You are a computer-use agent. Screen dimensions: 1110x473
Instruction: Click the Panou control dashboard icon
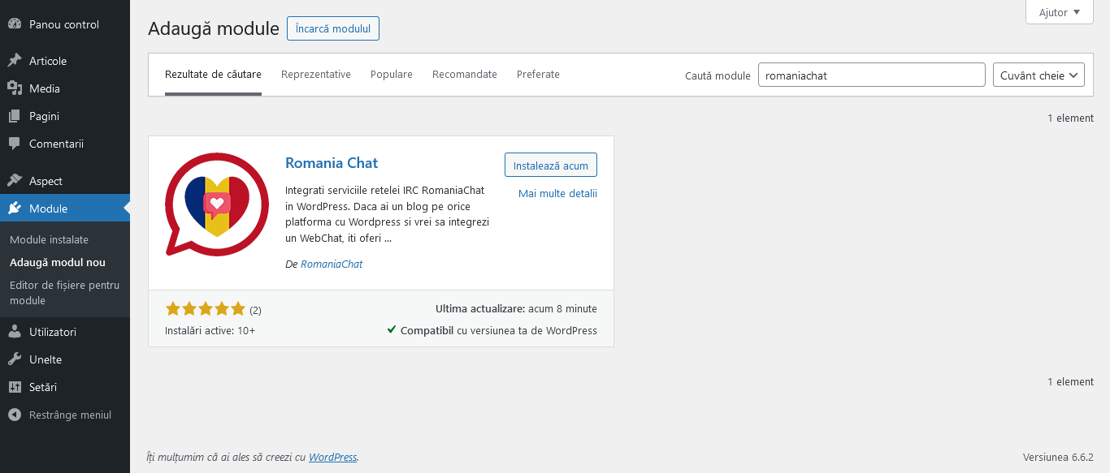[x=15, y=24]
